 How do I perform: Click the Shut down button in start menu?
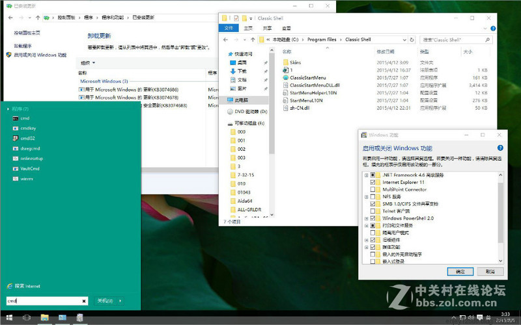[x=105, y=301]
